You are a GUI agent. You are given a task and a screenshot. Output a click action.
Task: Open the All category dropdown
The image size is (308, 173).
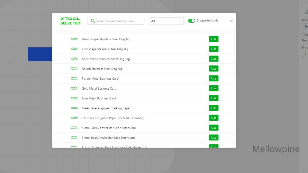coord(166,21)
